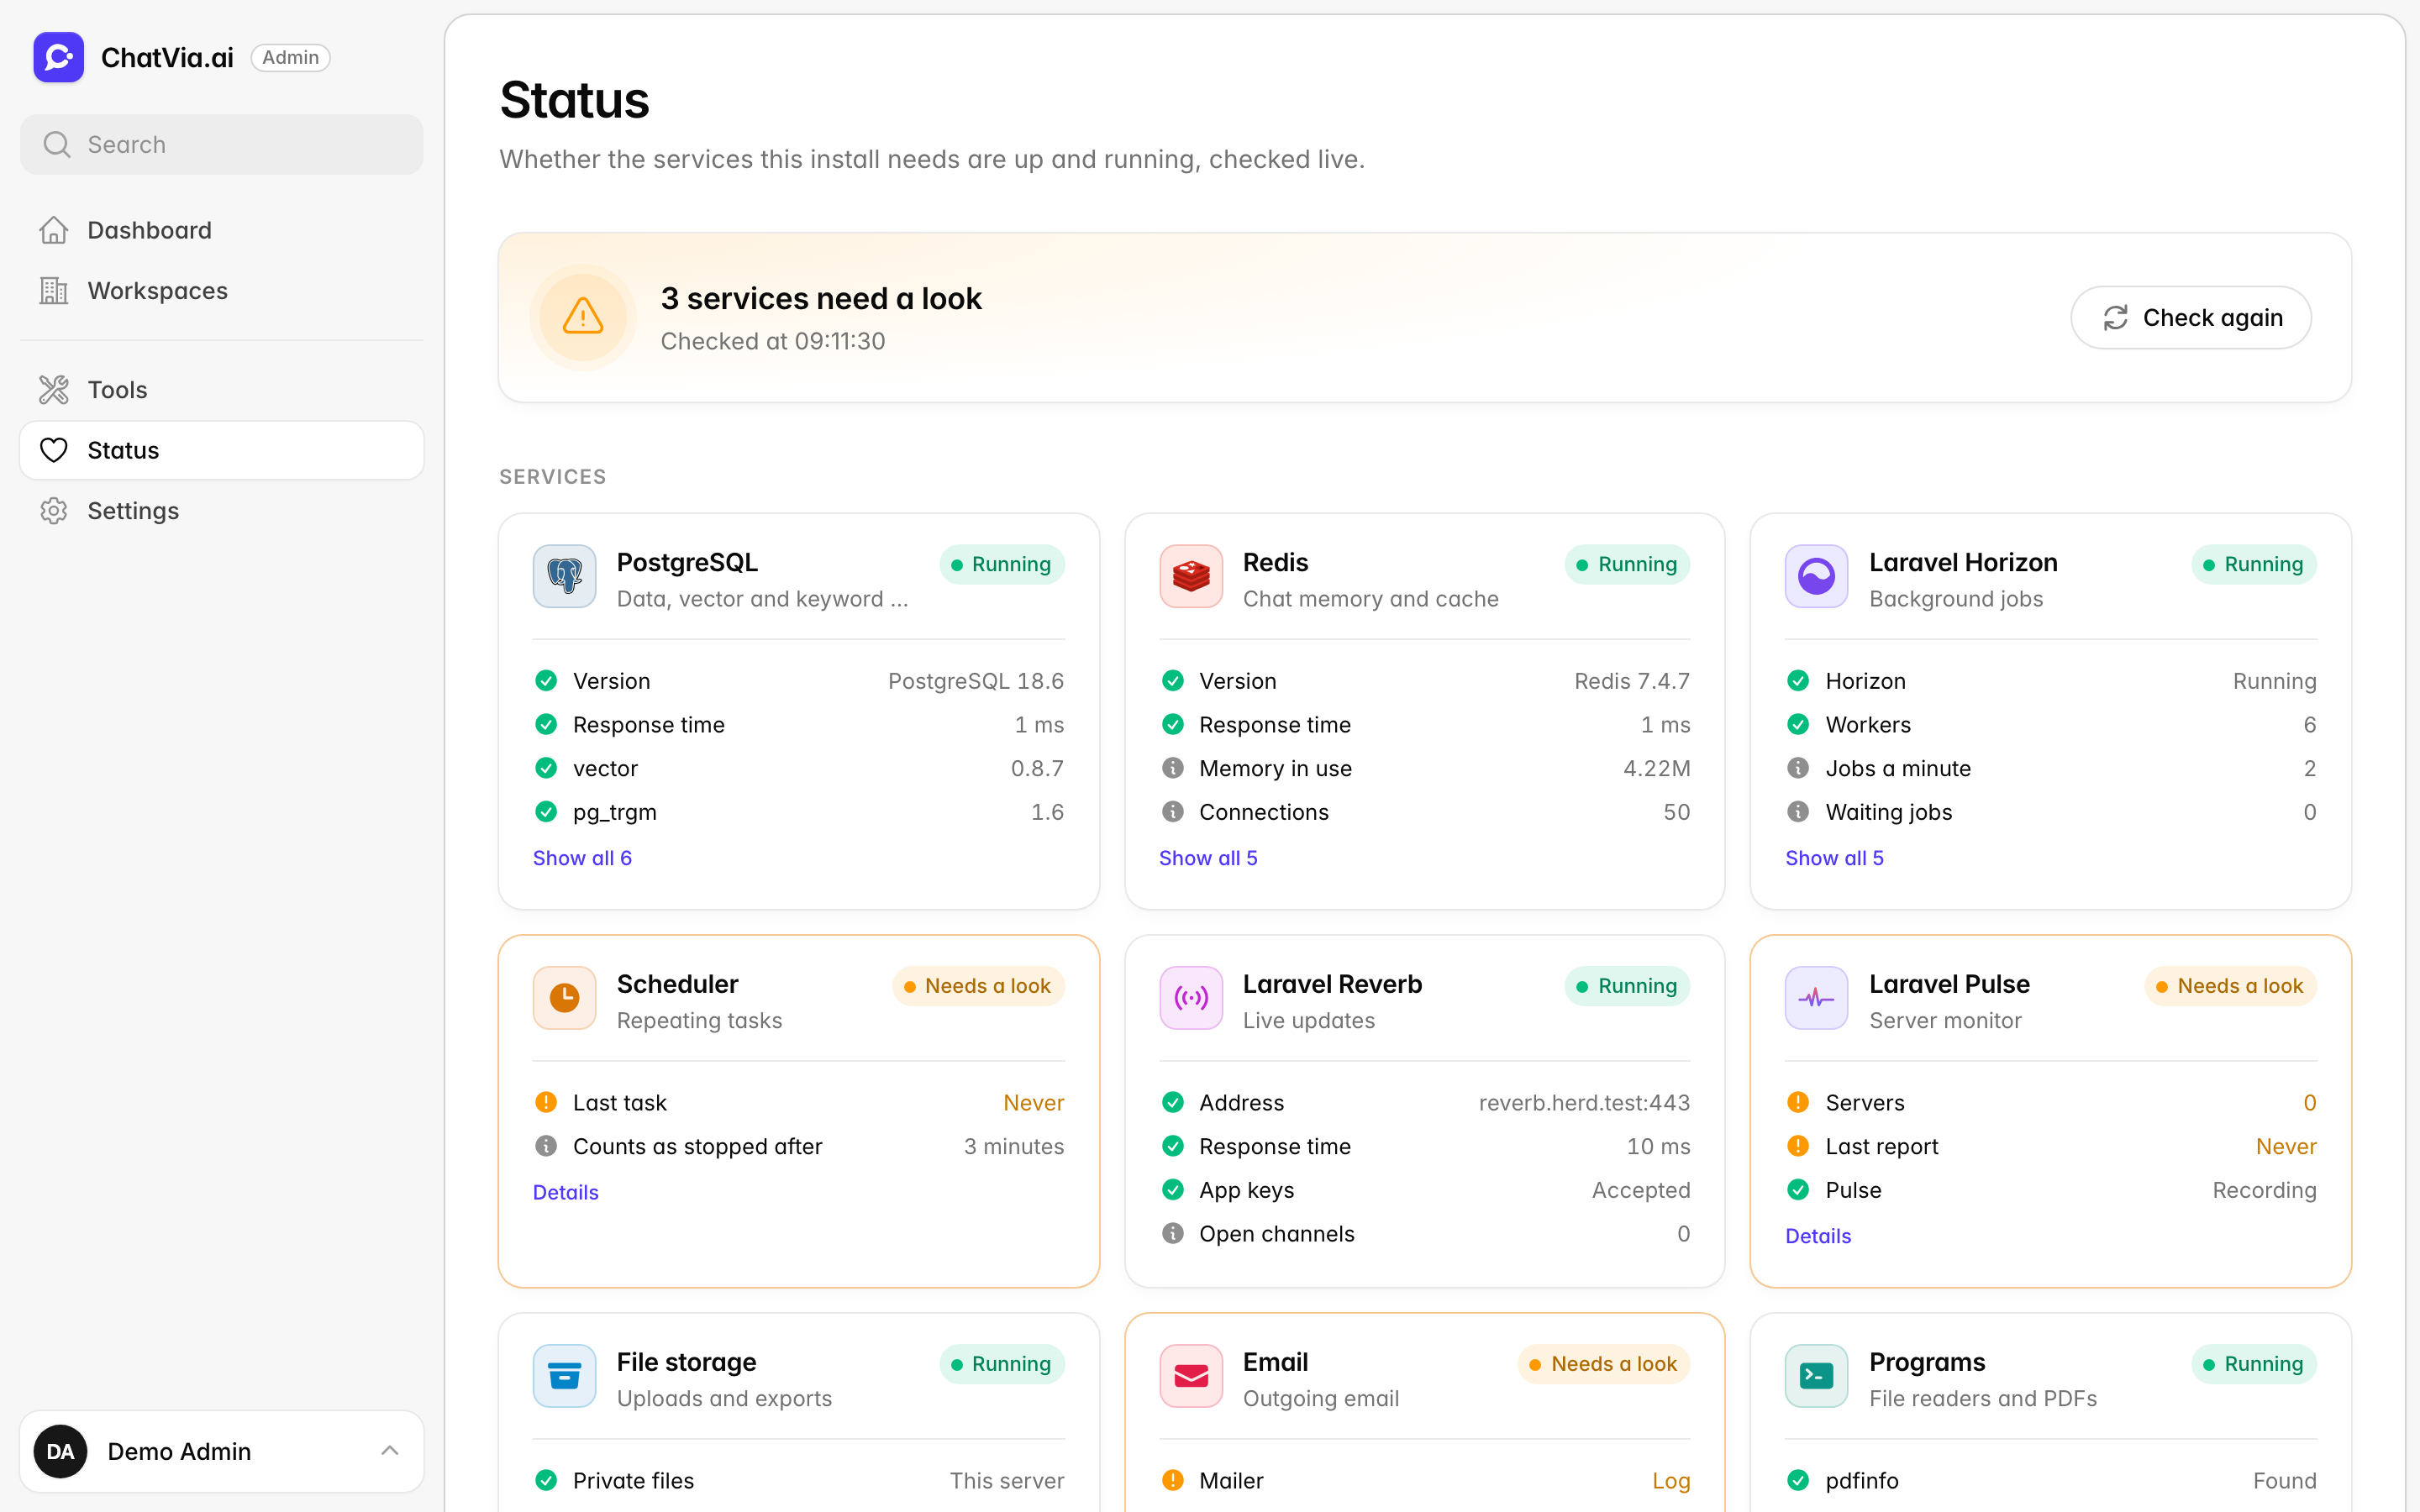Expand Redis checks via Show all 5
This screenshot has width=2420, height=1512.
pos(1208,858)
